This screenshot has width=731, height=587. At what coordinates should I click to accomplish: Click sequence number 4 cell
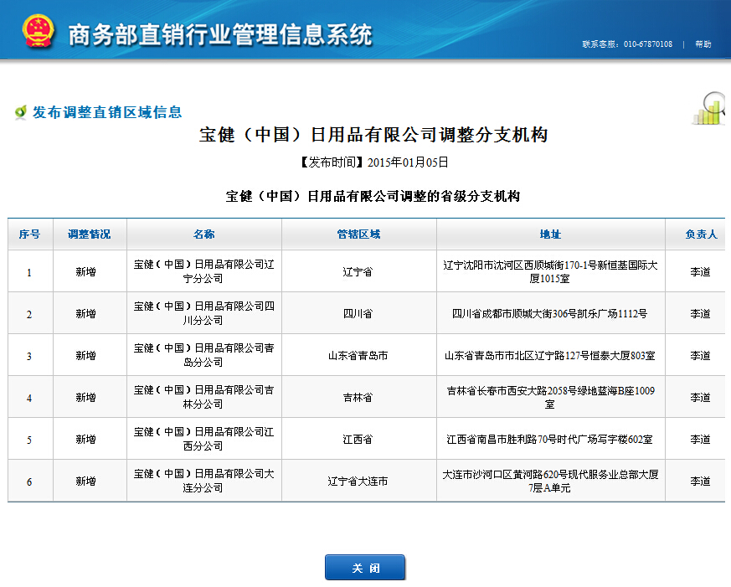(29, 398)
